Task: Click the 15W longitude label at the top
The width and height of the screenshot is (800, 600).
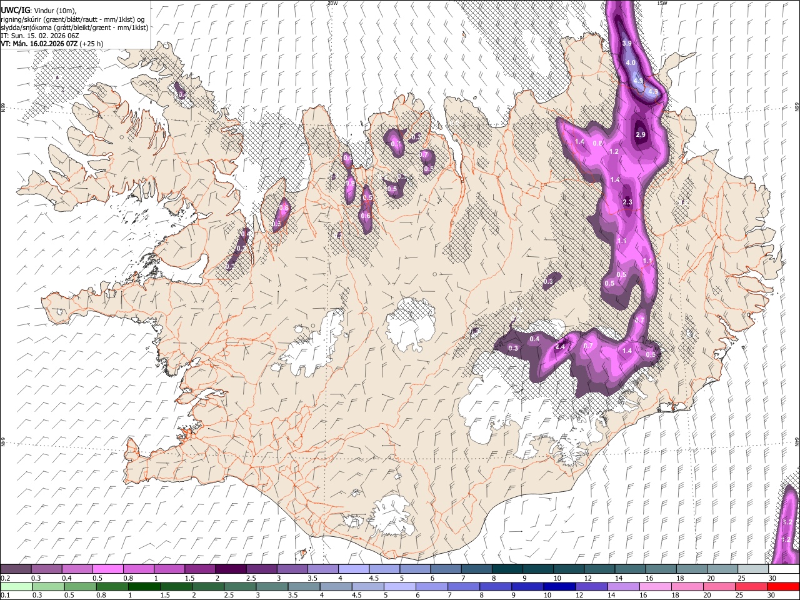Action: [662, 3]
